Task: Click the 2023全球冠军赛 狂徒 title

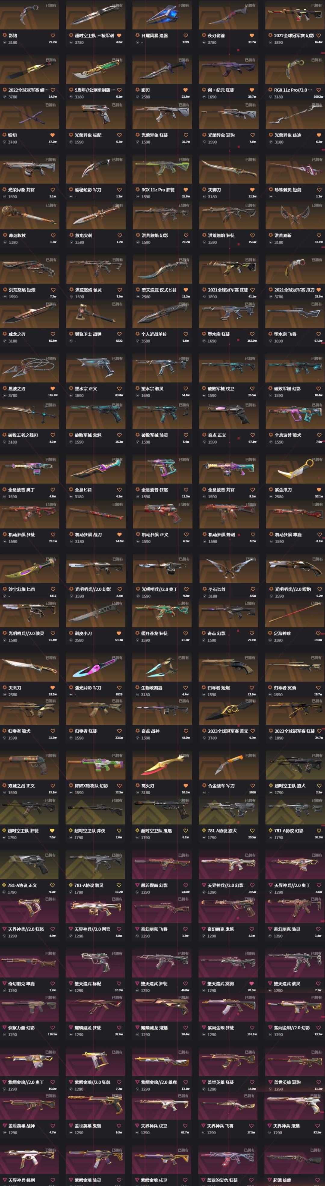Action: [295, 731]
